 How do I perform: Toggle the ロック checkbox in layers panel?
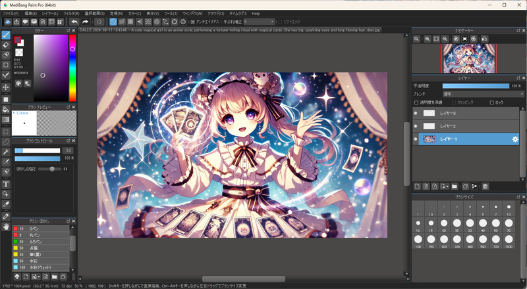tap(491, 102)
